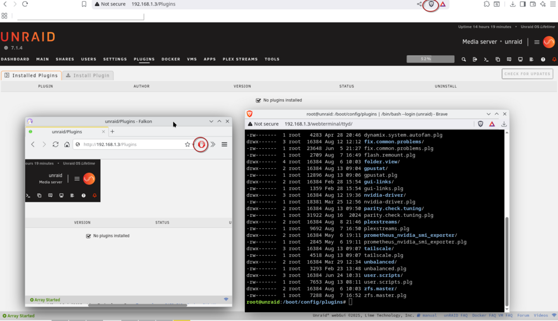Click the 52% progress bar in Unraid navbar
The width and height of the screenshot is (558, 321).
tap(430, 59)
